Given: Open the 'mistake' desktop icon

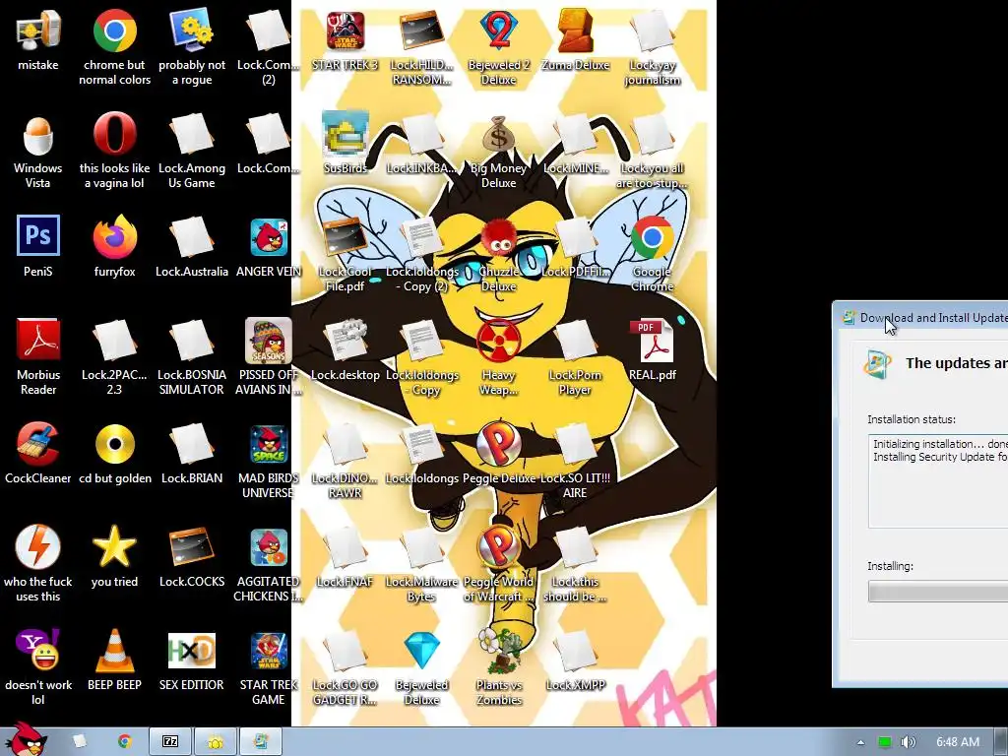Looking at the screenshot, I should point(38,31).
